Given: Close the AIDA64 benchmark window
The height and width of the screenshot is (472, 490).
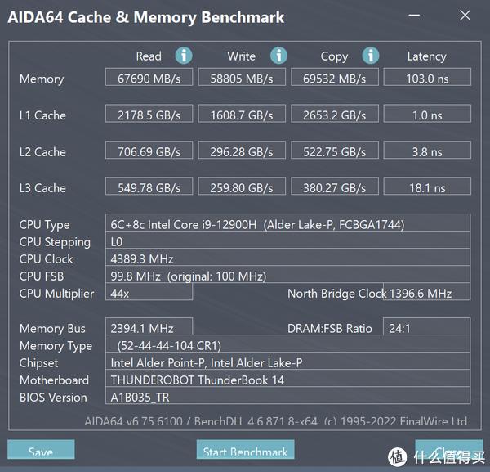Looking at the screenshot, I should pyautogui.click(x=465, y=15).
